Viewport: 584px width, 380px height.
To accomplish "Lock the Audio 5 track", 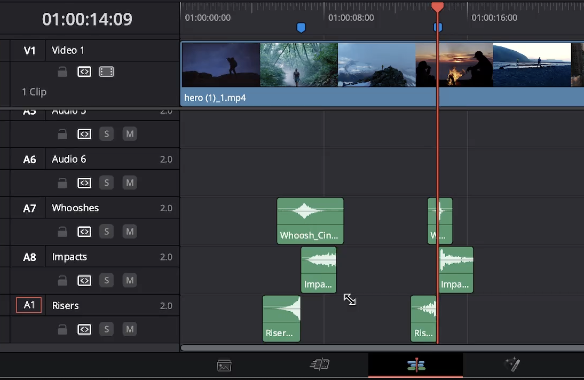I will pyautogui.click(x=62, y=134).
